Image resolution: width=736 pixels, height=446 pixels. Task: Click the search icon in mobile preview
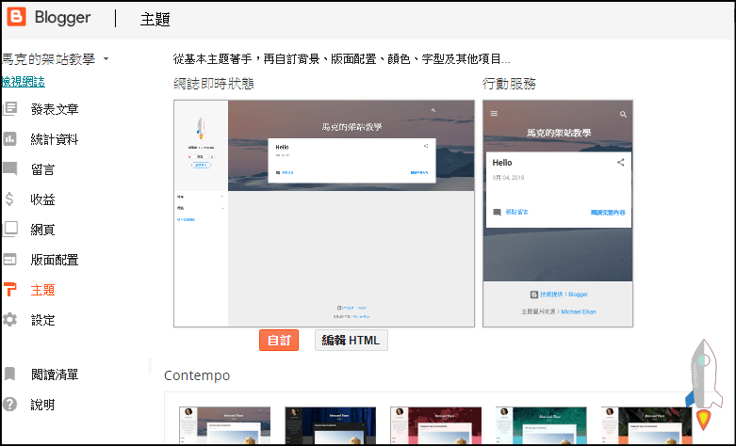coord(623,114)
